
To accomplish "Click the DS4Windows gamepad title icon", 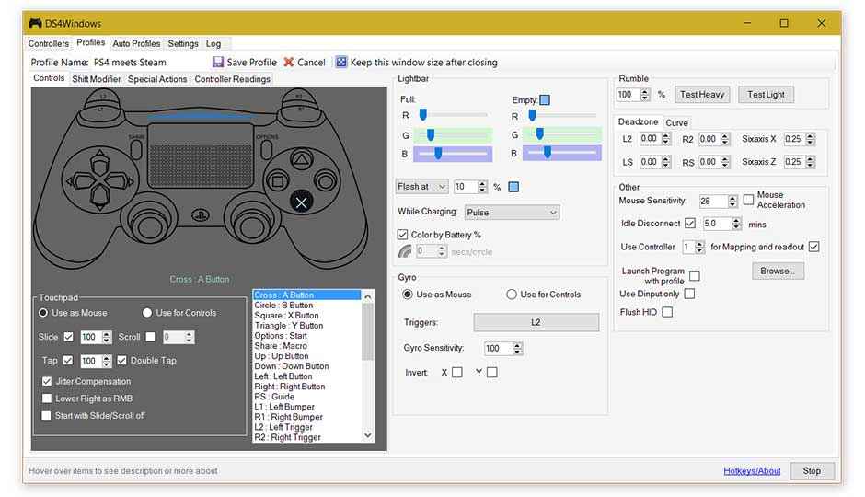I will tap(35, 23).
